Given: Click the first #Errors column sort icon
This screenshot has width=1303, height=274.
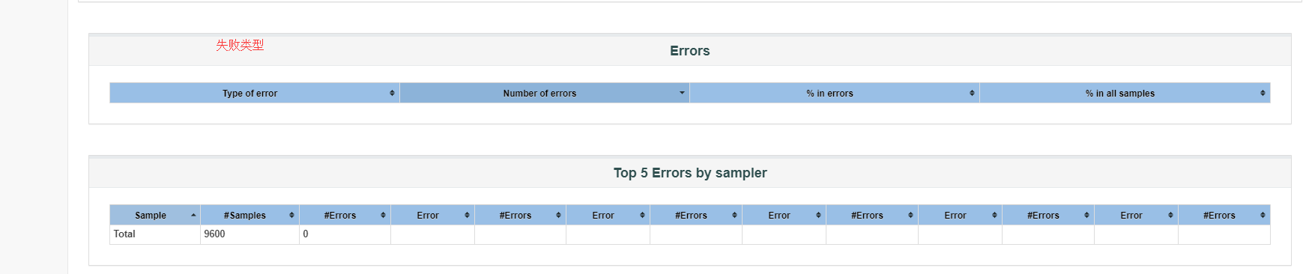Looking at the screenshot, I should coord(383,215).
